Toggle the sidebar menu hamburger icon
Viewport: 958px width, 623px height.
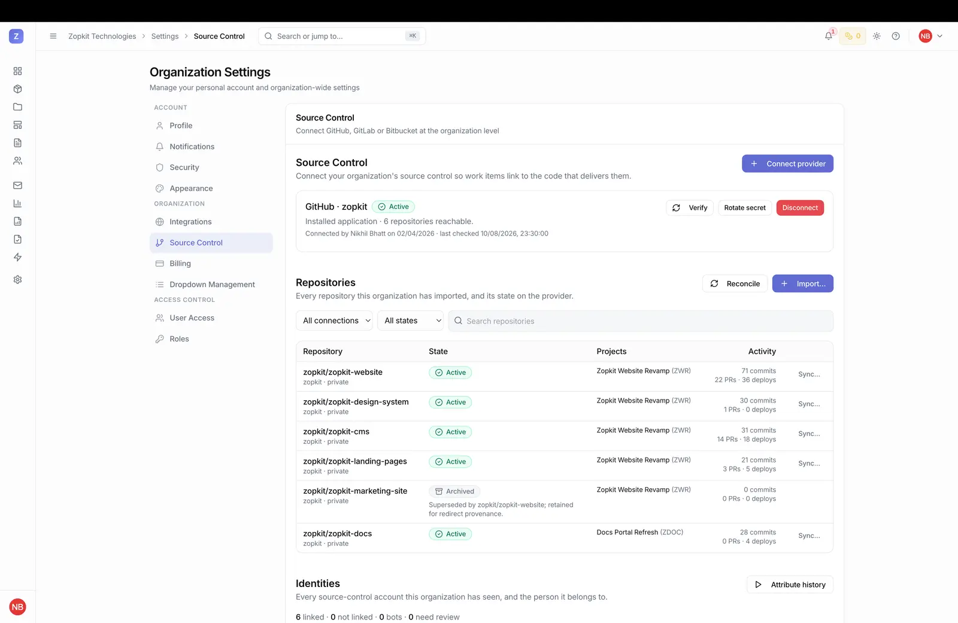(53, 37)
